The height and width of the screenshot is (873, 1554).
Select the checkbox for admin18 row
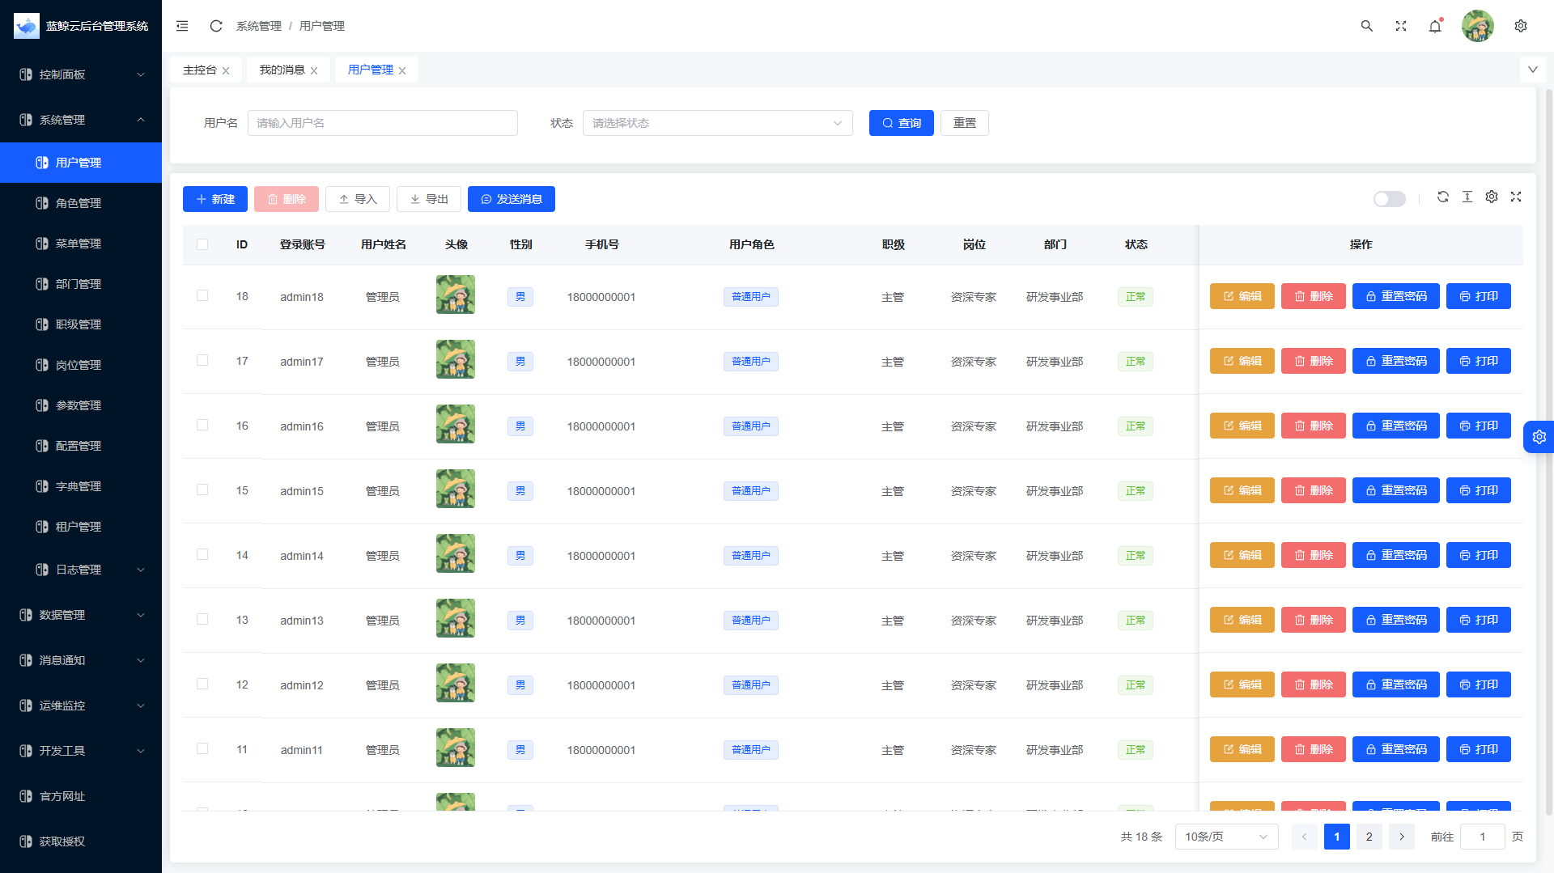pos(202,296)
